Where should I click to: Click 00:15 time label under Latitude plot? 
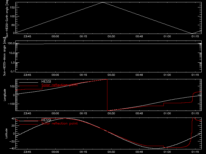[x=83, y=152]
